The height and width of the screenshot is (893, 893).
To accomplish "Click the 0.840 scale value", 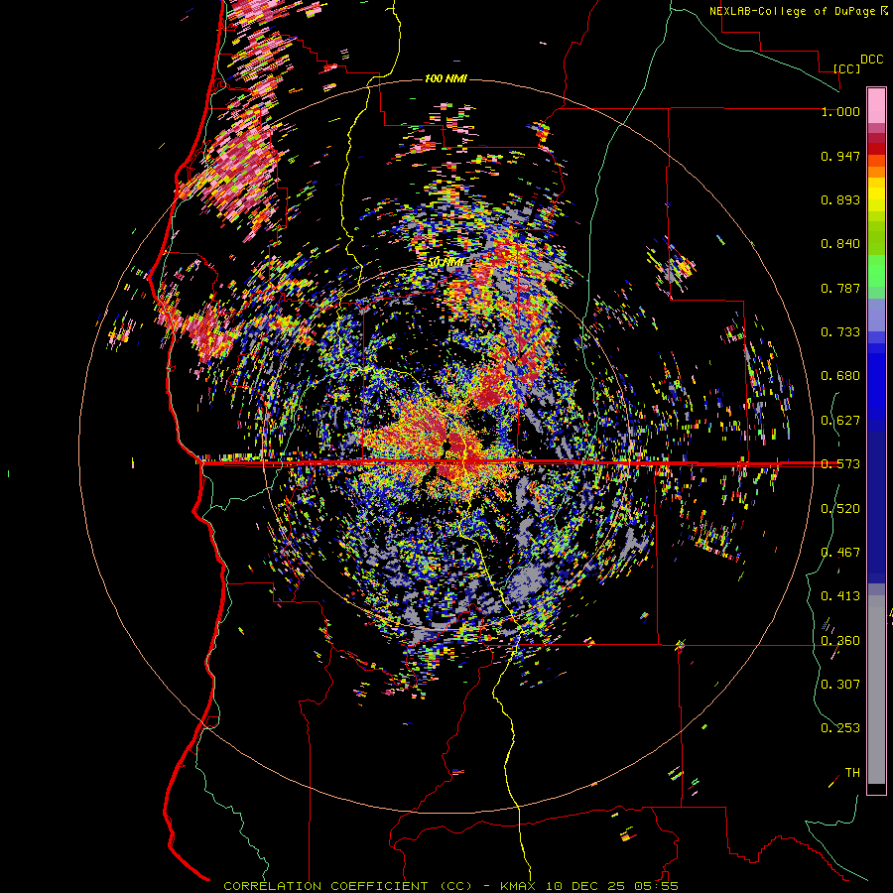I will coord(840,244).
